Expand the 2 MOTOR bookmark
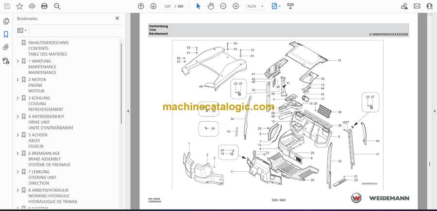This screenshot has width=437, height=211. click(x=18, y=80)
